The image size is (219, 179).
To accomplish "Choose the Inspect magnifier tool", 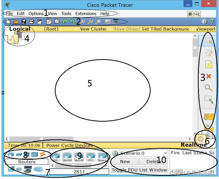I will 209,88.
